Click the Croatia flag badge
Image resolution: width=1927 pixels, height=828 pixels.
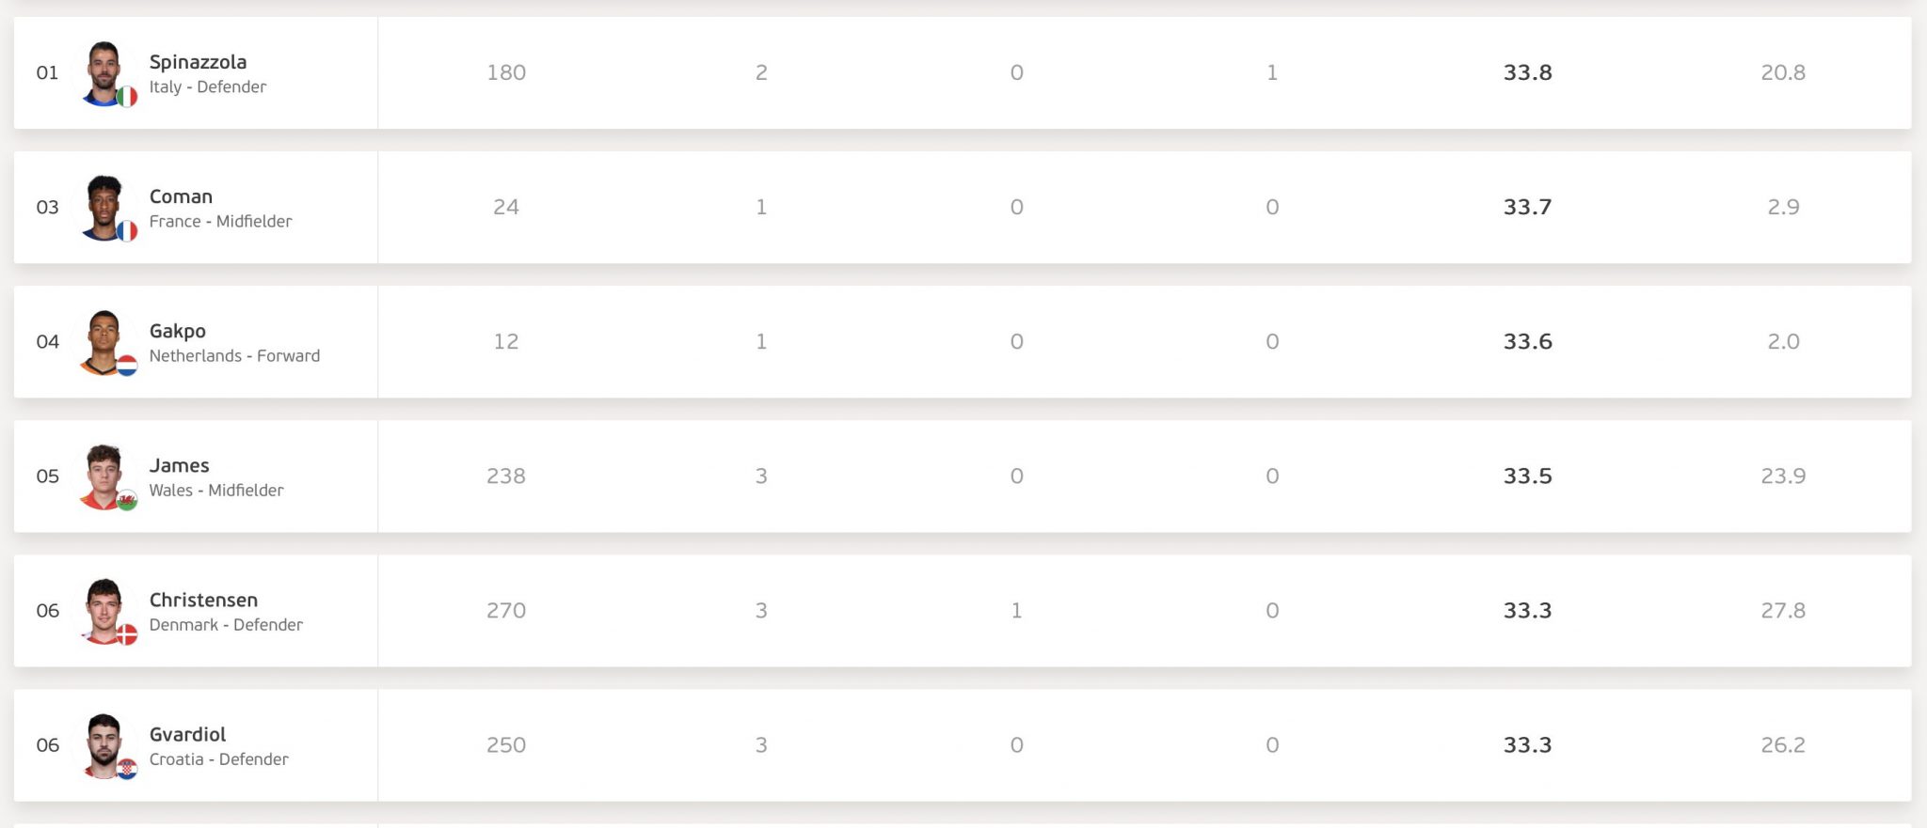(127, 769)
